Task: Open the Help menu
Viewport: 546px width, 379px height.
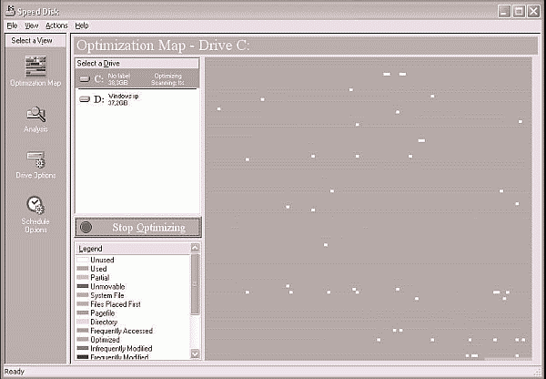Action: pyautogui.click(x=82, y=26)
